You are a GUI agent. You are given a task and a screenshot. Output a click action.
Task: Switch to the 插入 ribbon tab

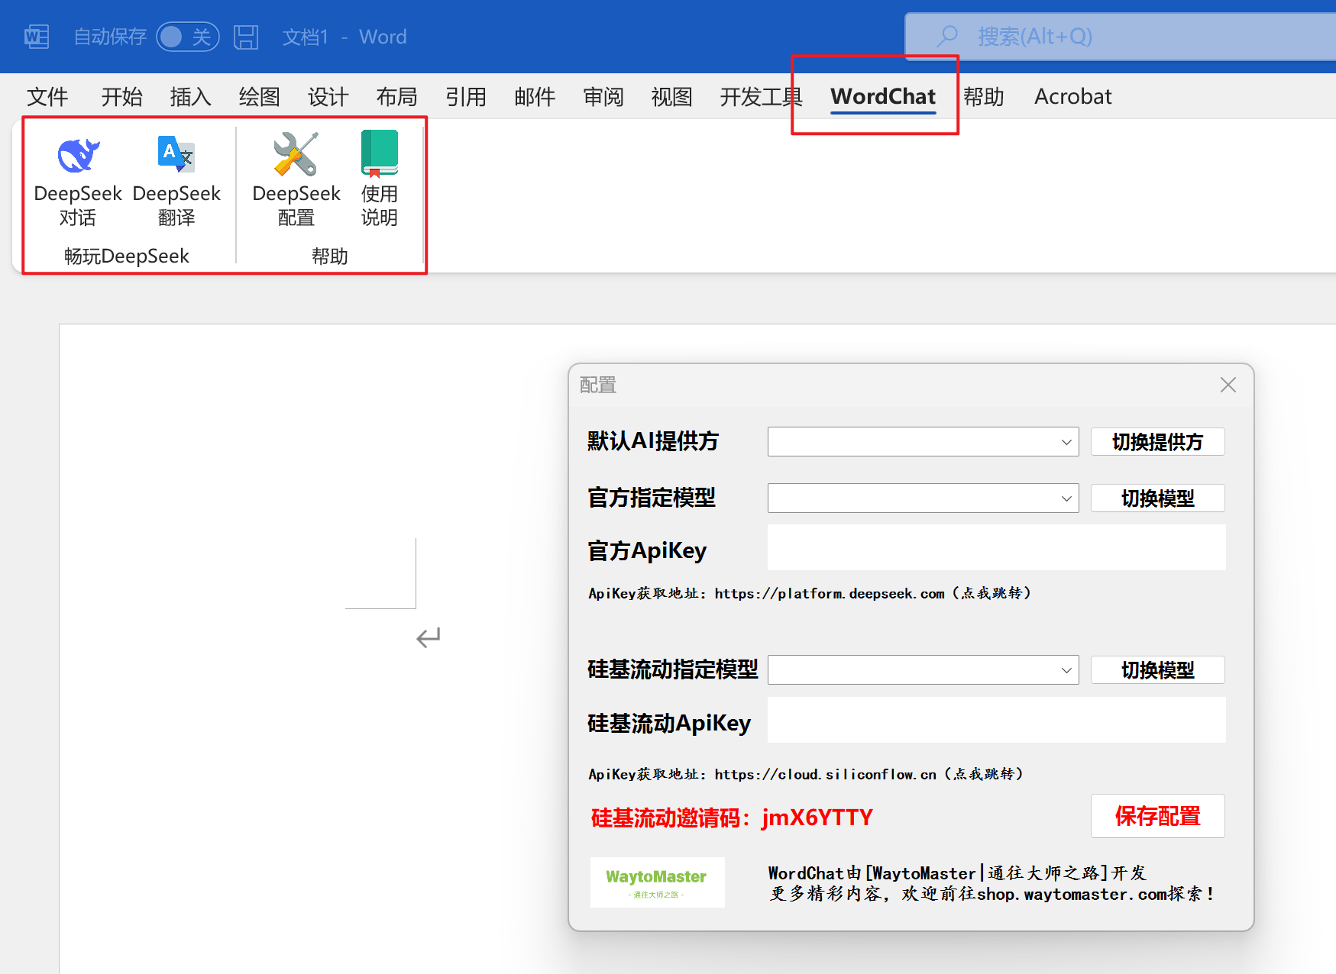pos(191,97)
